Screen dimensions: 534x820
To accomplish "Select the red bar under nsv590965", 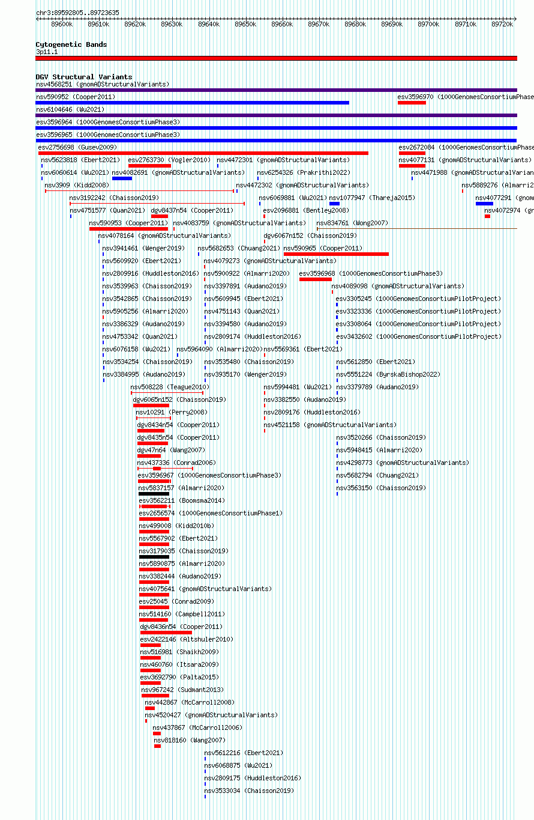I will pyautogui.click(x=336, y=254).
